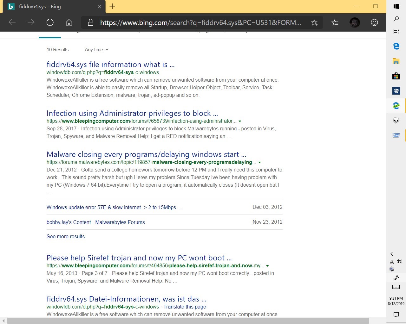Image resolution: width=406 pixels, height=324 pixels.
Task: Open 'Malware closing every programs' result
Action: click(x=146, y=154)
